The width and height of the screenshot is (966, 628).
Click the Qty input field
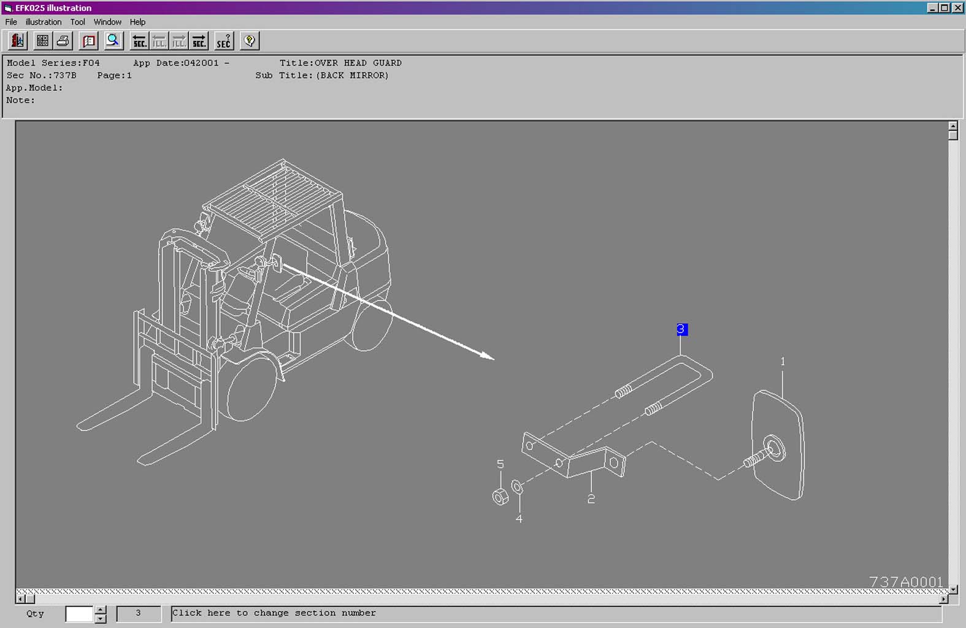[x=79, y=614]
